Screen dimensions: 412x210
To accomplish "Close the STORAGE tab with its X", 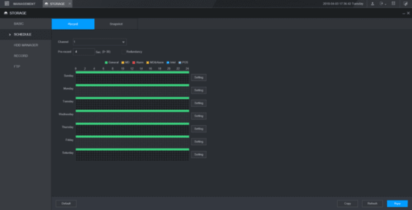I will [69, 4].
